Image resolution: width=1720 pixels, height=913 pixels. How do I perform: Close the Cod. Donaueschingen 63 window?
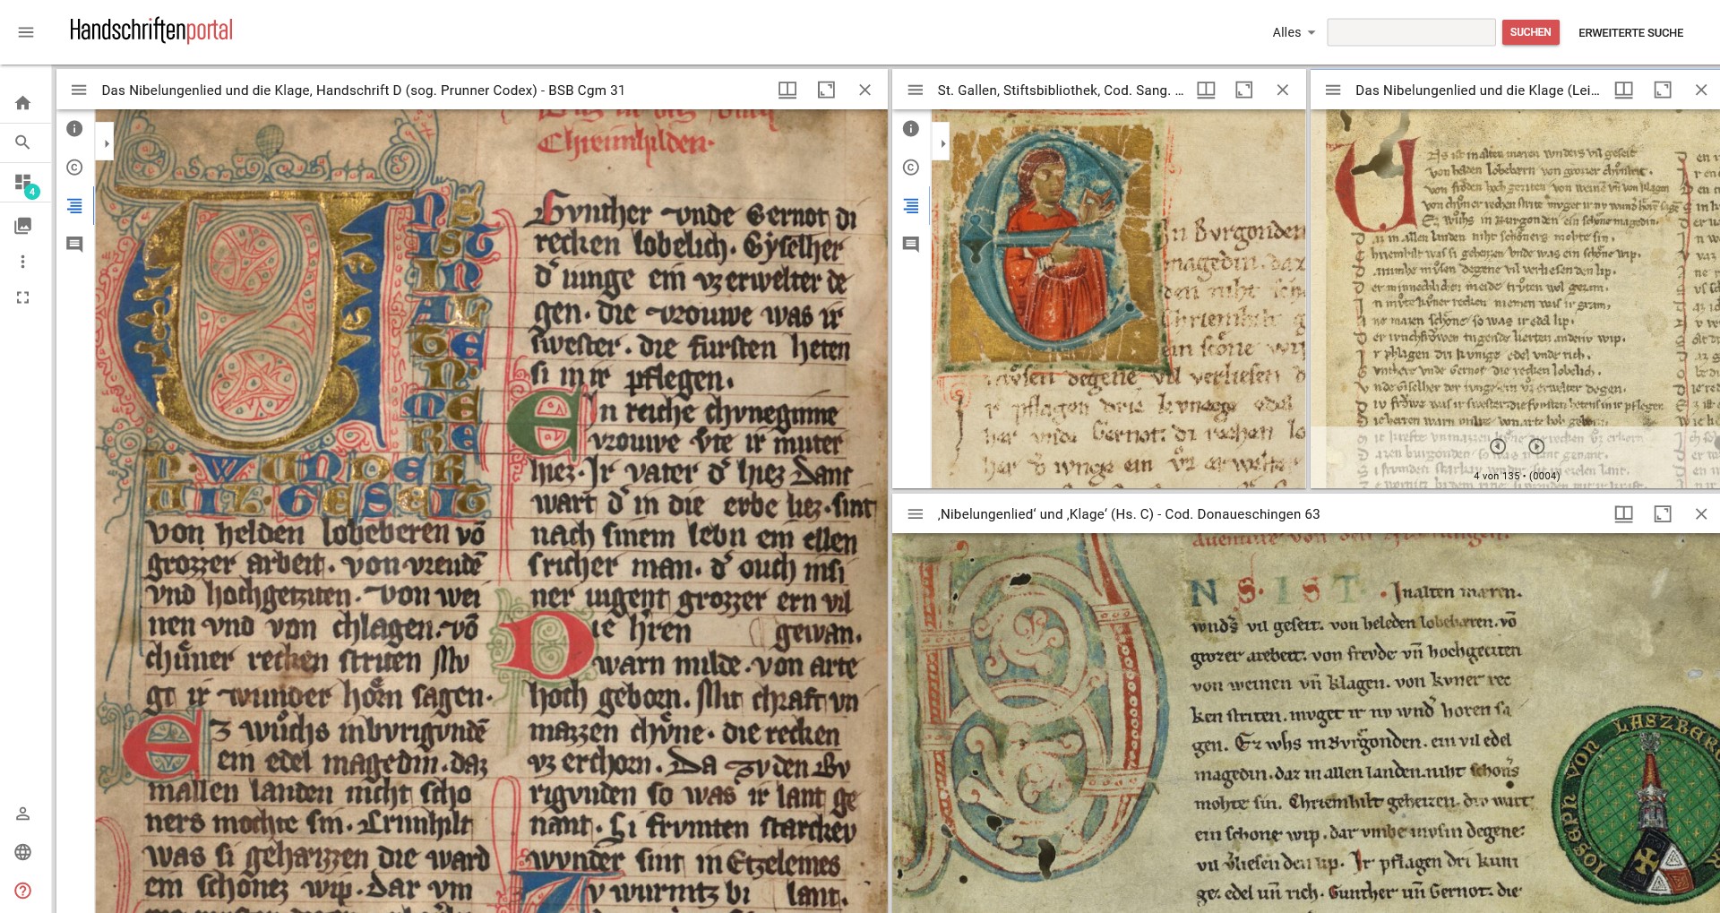[1701, 513]
